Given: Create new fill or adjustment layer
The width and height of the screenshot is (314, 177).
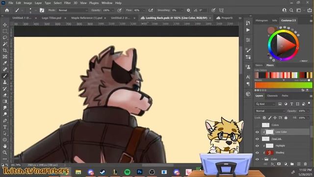Looking at the screenshot, I should pyautogui.click(x=286, y=164).
